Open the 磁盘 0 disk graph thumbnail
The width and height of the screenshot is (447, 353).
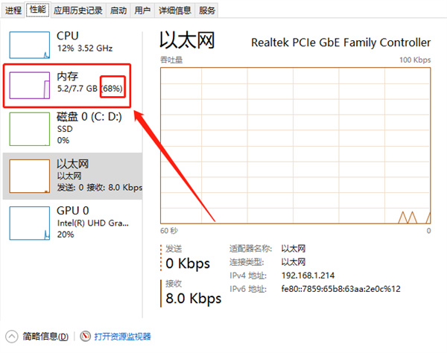tap(29, 130)
